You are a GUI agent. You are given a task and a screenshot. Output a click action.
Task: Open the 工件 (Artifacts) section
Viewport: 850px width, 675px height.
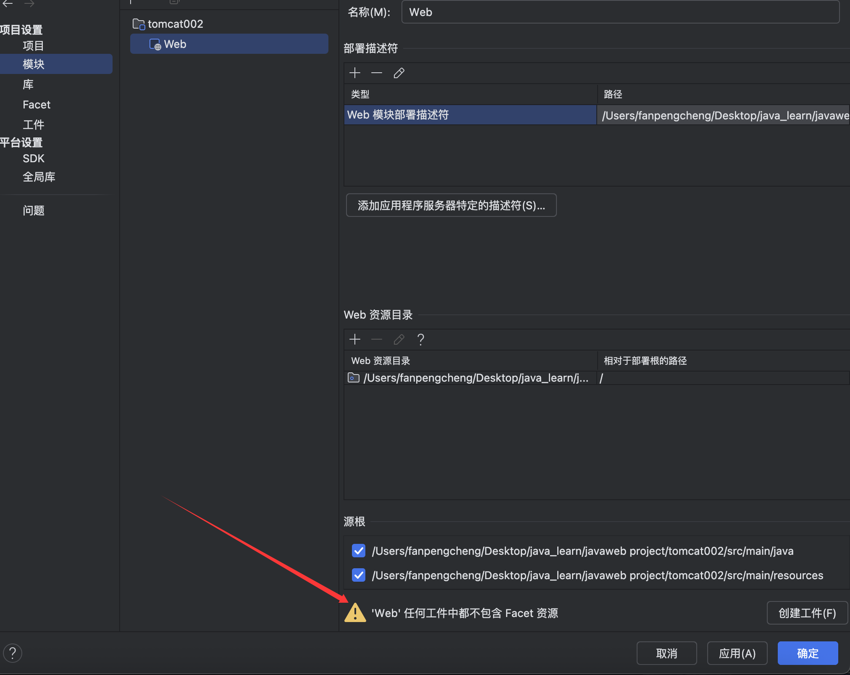[34, 125]
